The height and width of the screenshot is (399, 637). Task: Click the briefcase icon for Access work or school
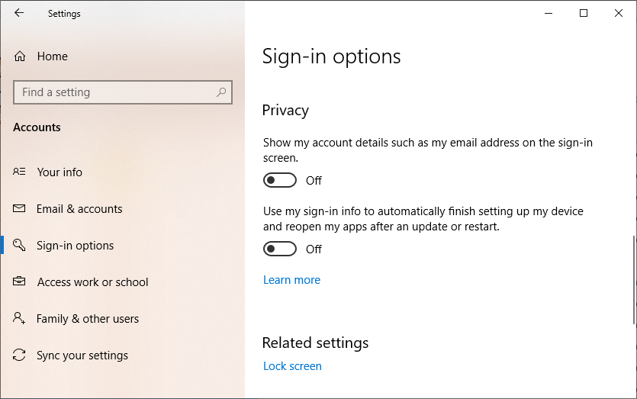point(20,282)
